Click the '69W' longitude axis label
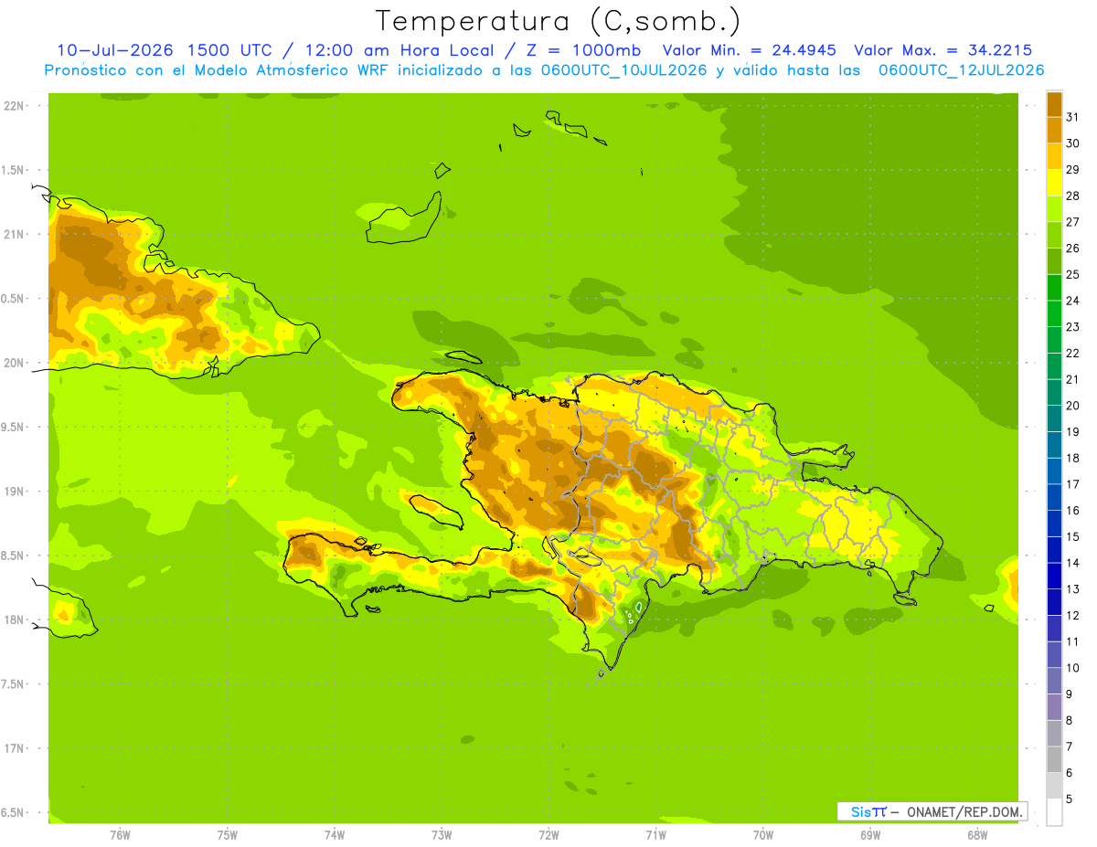This screenshot has width=1097, height=847. 870,835
